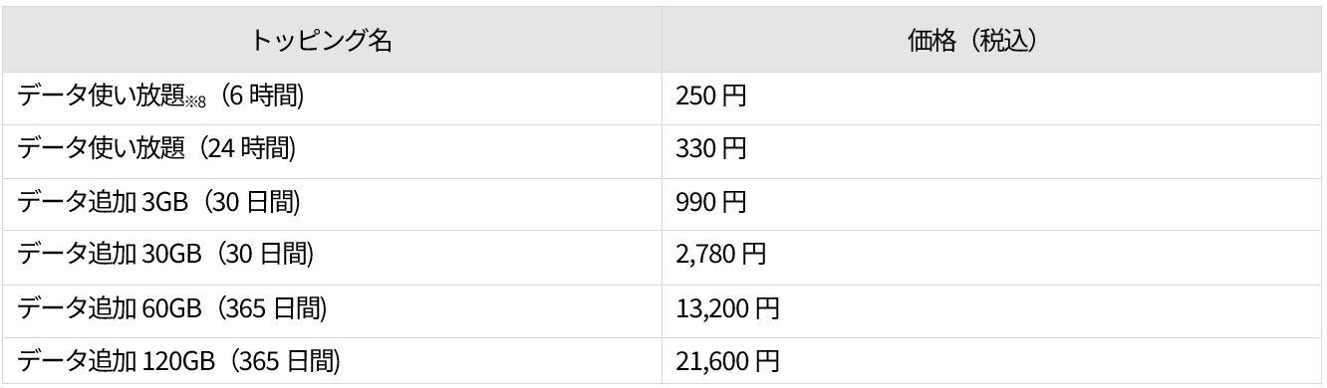Click the 250円 price cell
The width and height of the screenshot is (1327, 388).
(x=991, y=97)
